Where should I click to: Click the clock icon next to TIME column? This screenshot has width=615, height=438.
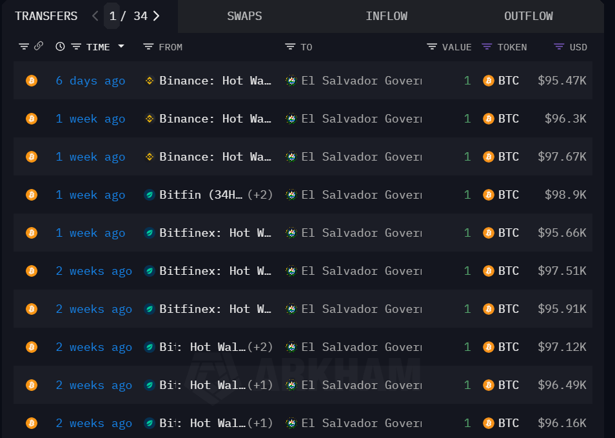click(59, 46)
